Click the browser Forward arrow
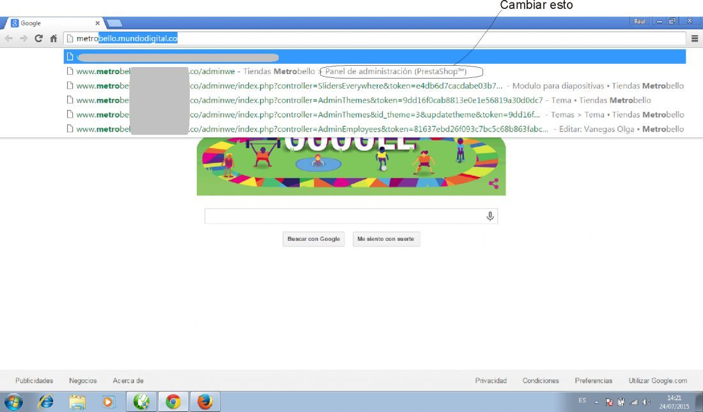This screenshot has height=412, width=703. point(24,38)
